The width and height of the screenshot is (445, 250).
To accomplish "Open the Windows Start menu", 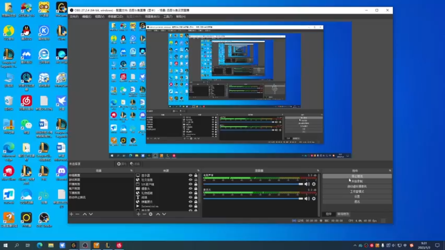I will 5,245.
